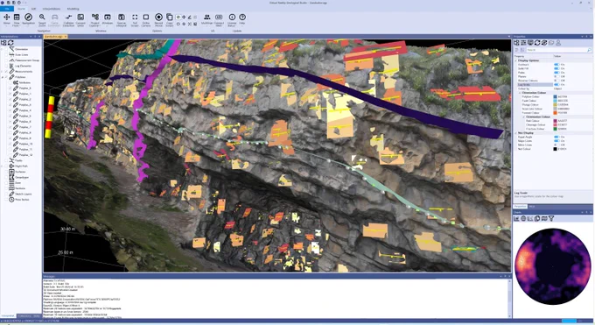
Task: Click the user icon in the Properties toolbar
Action: (x=558, y=43)
